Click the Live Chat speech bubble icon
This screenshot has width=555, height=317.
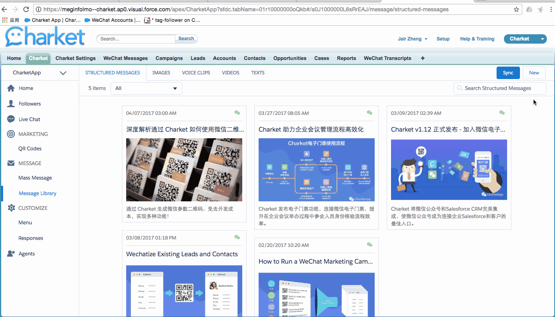point(11,120)
